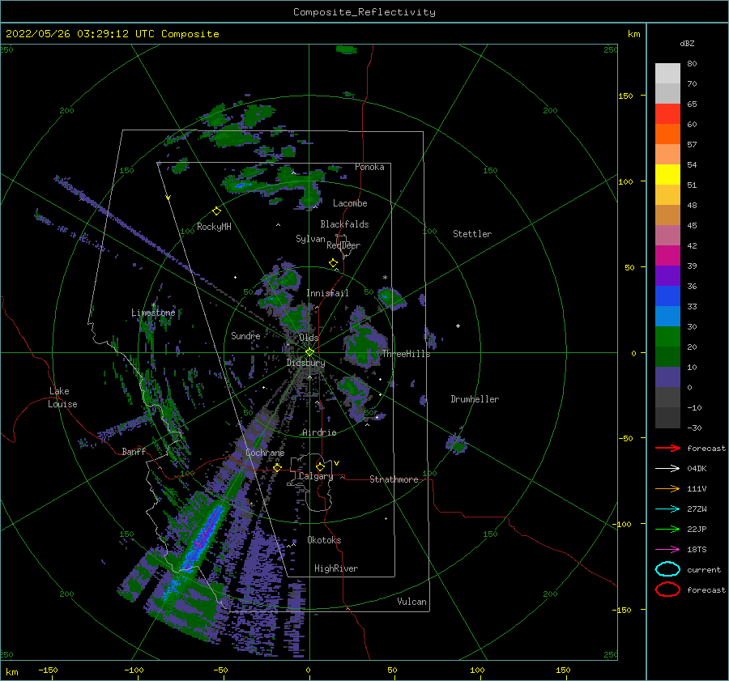This screenshot has height=681, width=729.
Task: Click the Sundre label
Action: pos(245,335)
